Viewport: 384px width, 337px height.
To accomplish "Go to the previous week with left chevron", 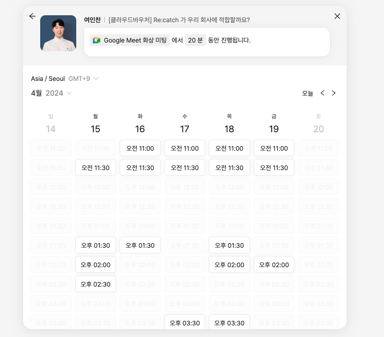I will [x=322, y=93].
